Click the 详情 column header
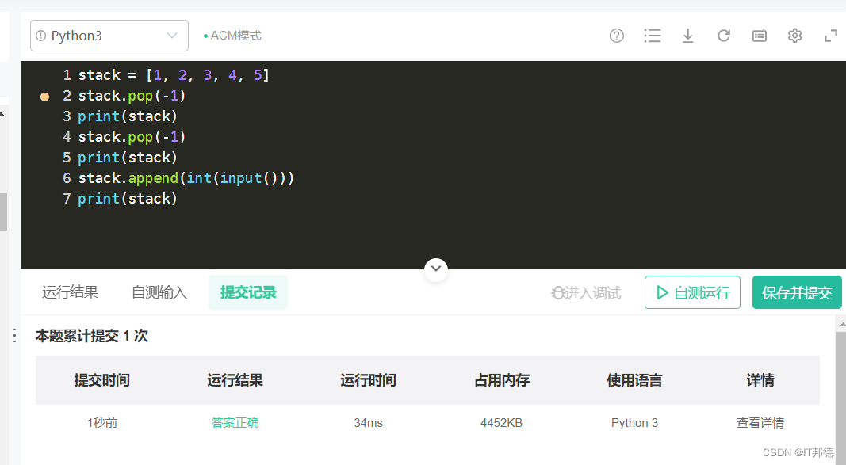This screenshot has height=465, width=846. coord(760,380)
